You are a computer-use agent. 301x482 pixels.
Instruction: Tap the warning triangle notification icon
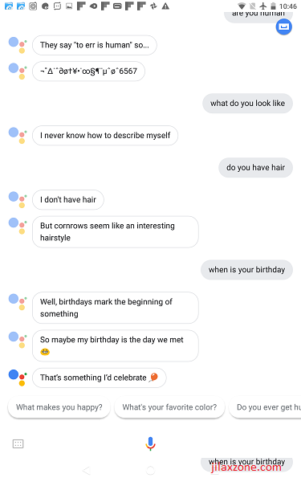[165, 6]
